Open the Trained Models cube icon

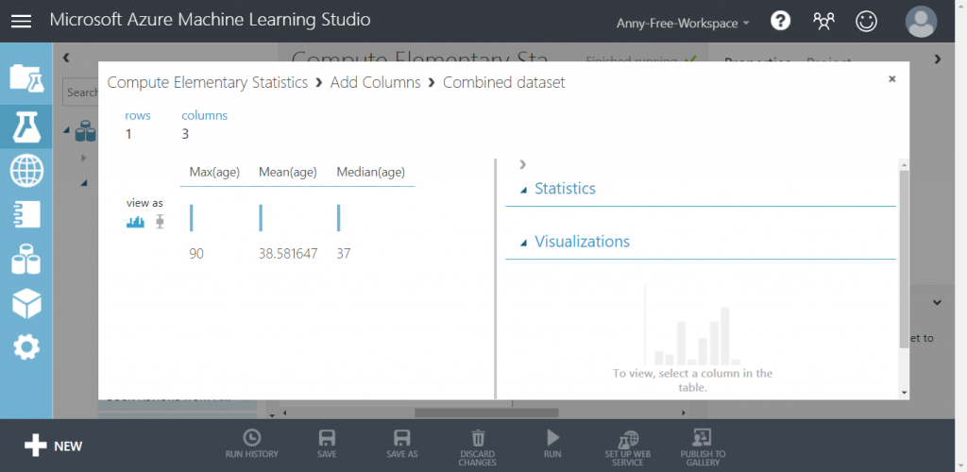click(26, 303)
